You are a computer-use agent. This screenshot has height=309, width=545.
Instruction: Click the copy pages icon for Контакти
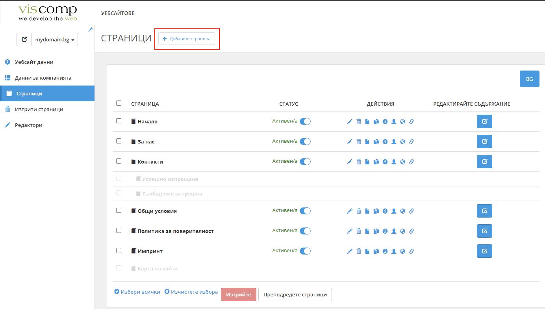point(376,162)
